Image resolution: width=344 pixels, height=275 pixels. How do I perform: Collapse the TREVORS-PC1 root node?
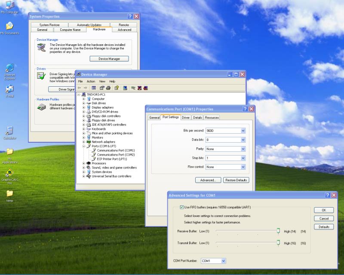coord(79,95)
